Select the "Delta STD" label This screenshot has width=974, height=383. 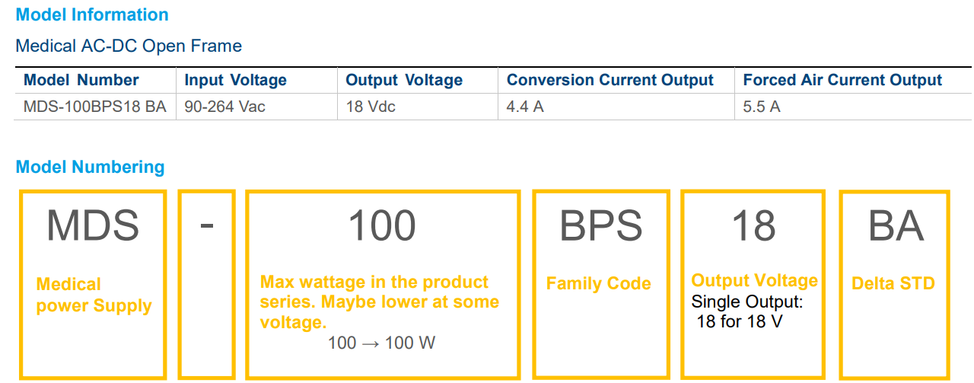pos(893,284)
